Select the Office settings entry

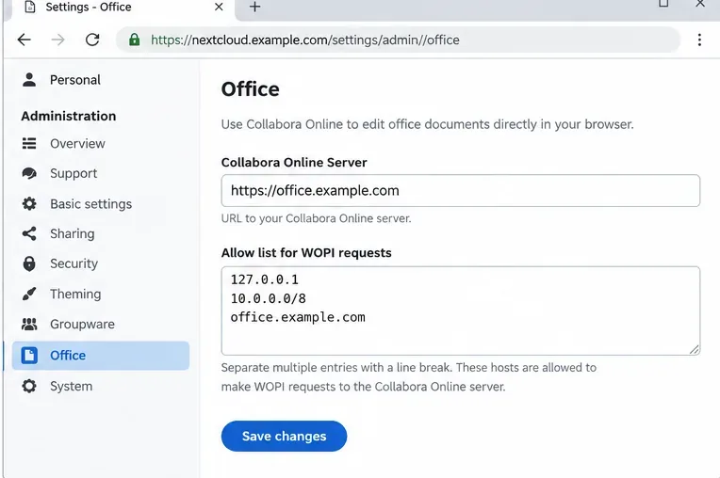click(101, 355)
